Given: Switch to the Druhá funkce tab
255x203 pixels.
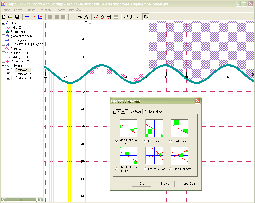Looking at the screenshot, I should (153, 112).
